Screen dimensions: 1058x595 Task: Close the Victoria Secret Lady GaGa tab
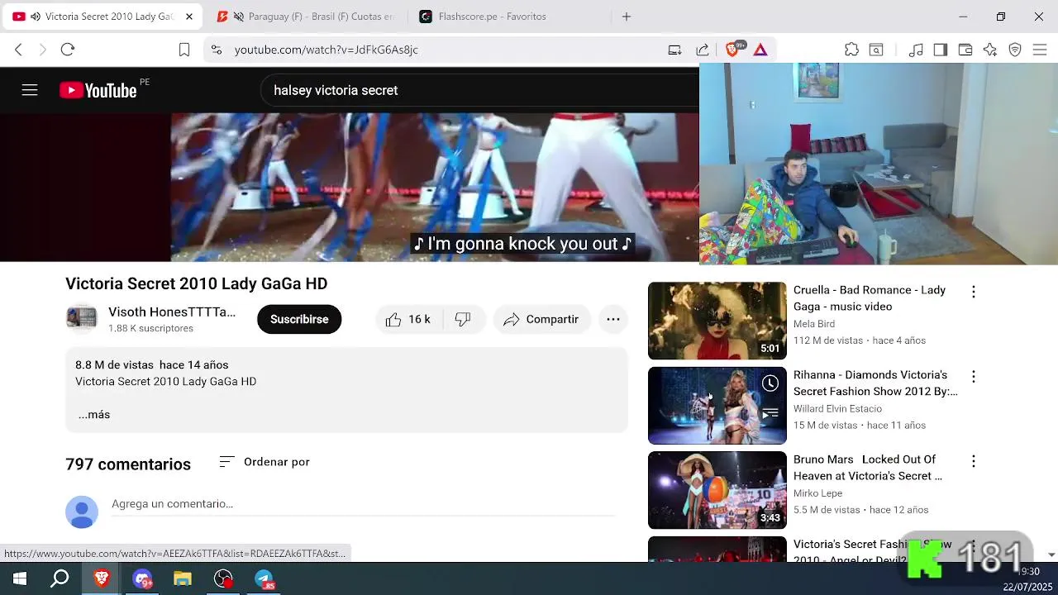tap(189, 17)
